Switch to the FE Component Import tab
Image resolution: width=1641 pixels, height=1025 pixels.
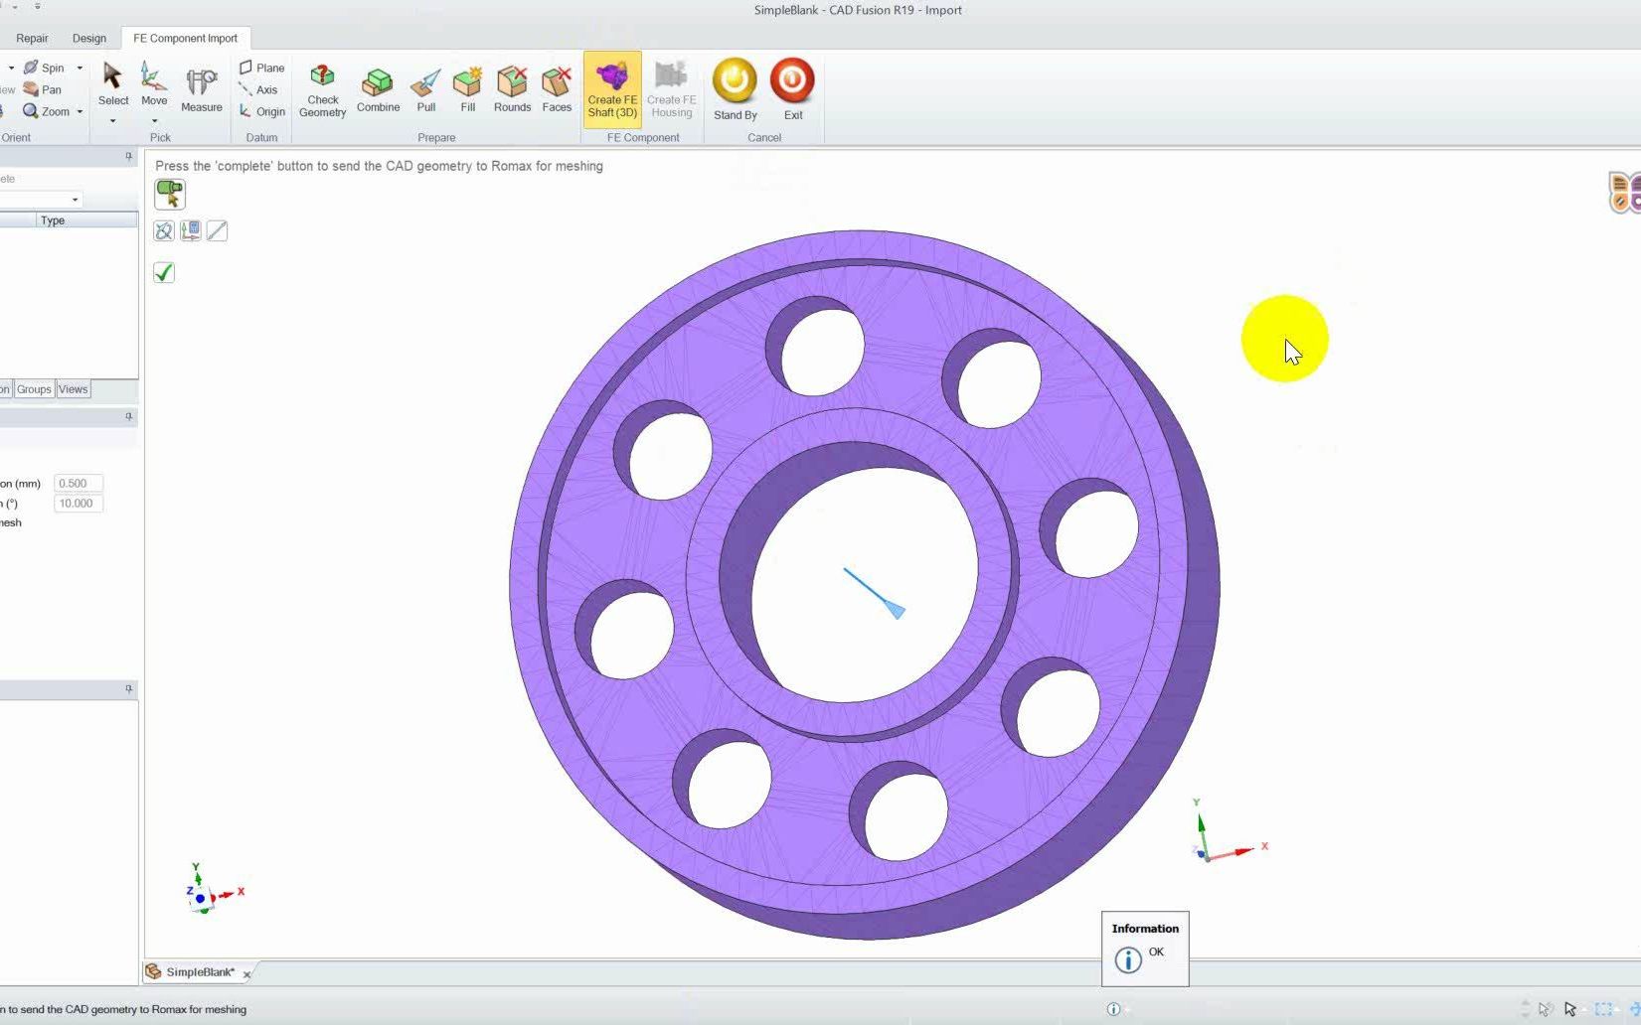pos(185,38)
